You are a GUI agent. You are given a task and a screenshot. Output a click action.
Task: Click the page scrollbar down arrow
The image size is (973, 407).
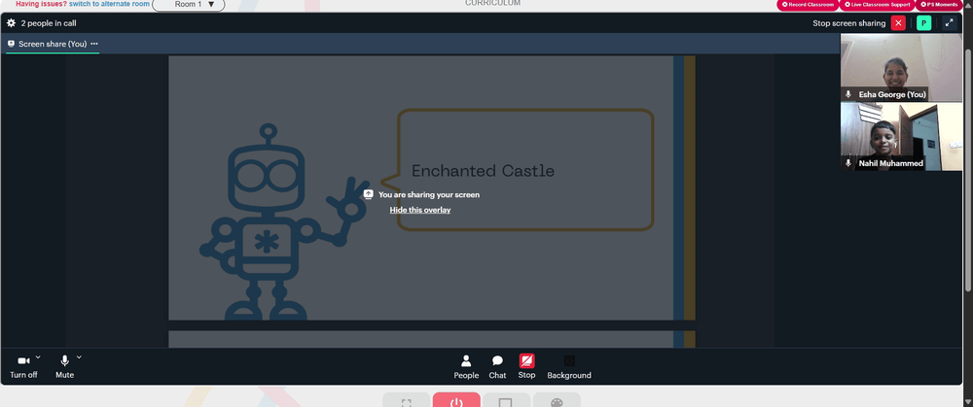tap(969, 402)
